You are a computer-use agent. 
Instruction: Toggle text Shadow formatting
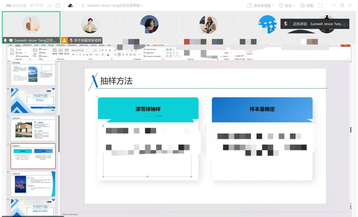pyautogui.click(x=84, y=54)
